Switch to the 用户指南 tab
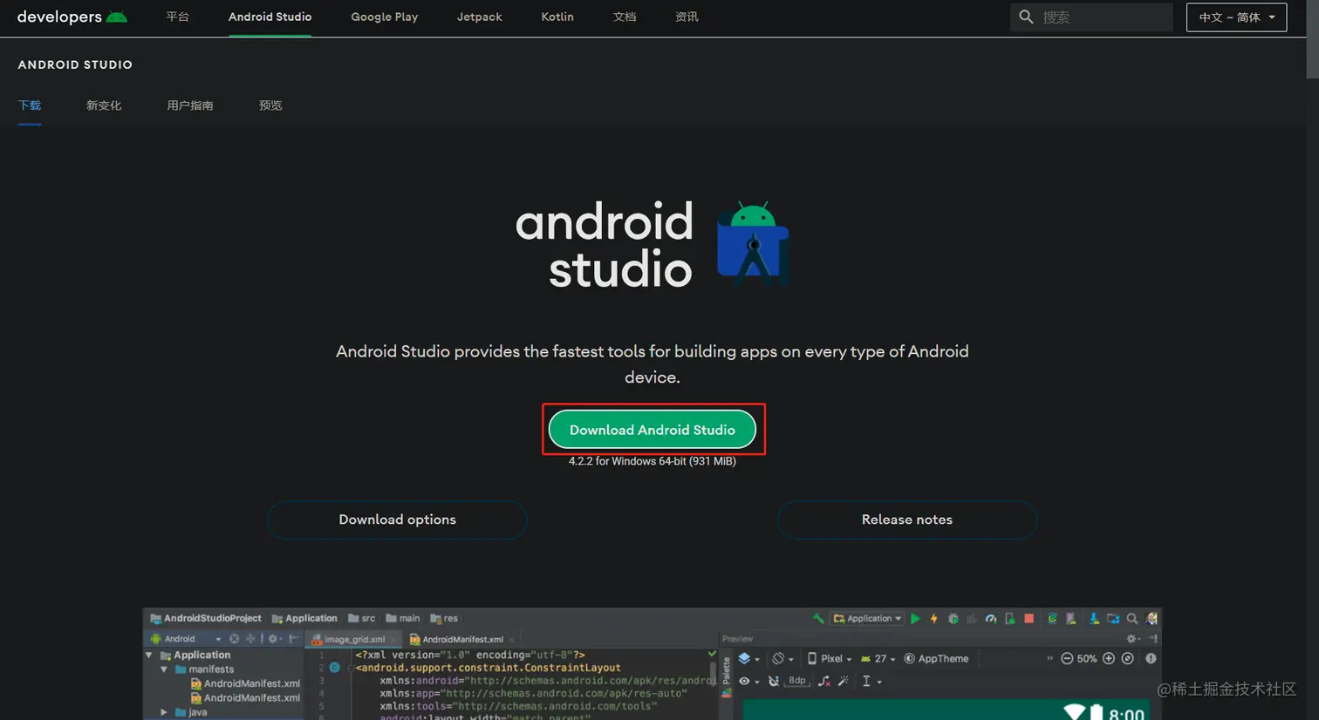1319x720 pixels. (189, 105)
